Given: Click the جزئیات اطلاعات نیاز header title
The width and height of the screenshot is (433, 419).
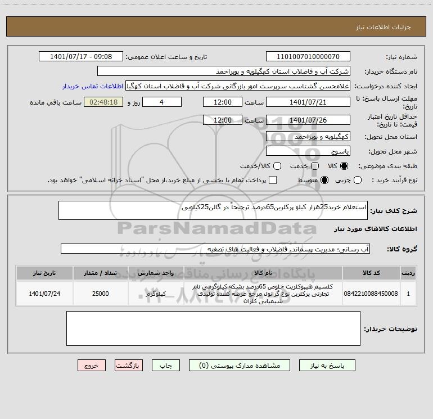Looking at the screenshot, I should coord(383,27).
